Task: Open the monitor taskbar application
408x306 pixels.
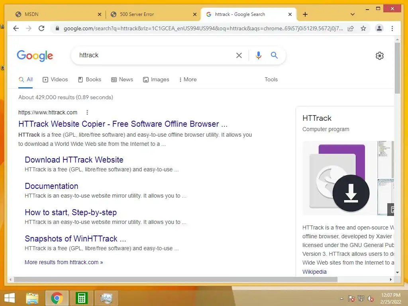Action: (106, 298)
